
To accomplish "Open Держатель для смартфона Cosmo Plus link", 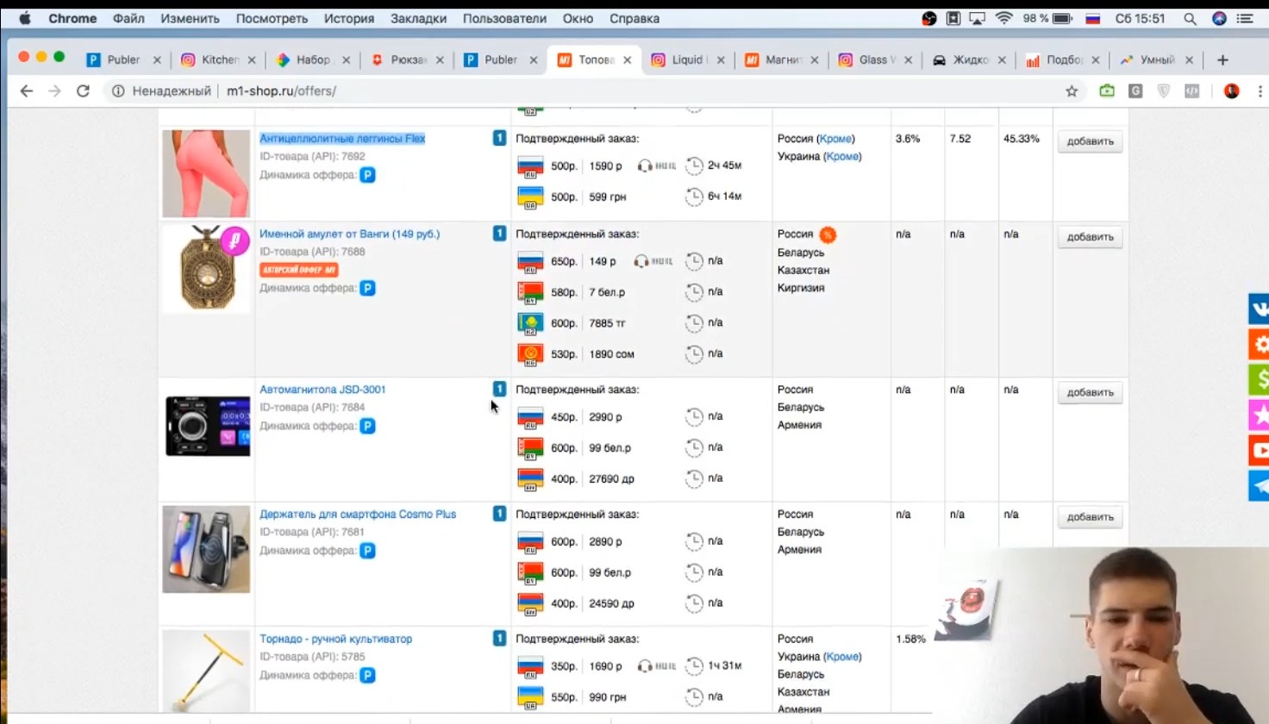I will (x=358, y=514).
